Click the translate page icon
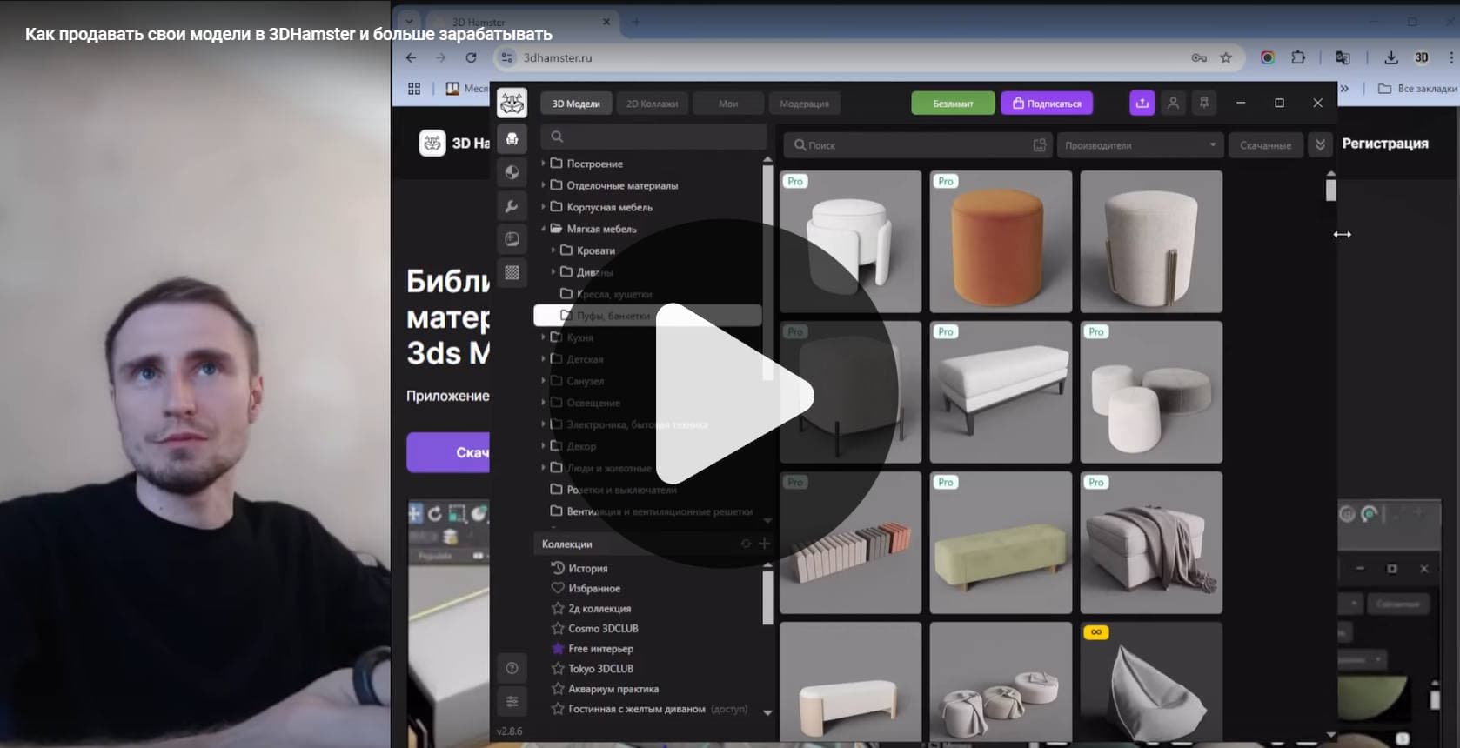Viewport: 1460px width, 748px height. point(1343,57)
